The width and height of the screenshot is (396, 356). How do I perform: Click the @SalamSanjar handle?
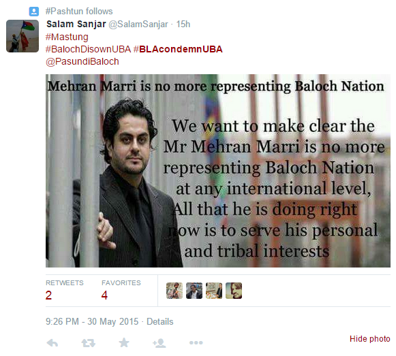point(138,25)
